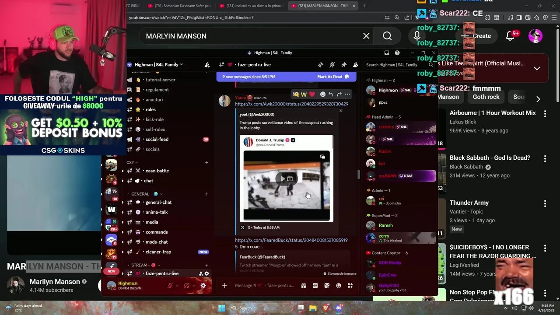This screenshot has width=560, height=315.
Task: Open the emoji picker in message bar
Action: [339, 286]
